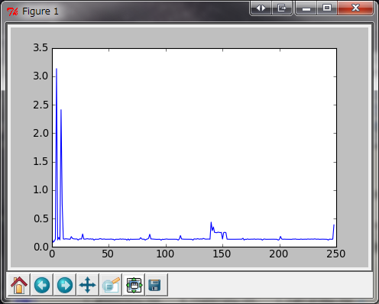Open Configure subplots dialog
This screenshot has width=379, height=304.
(134, 285)
